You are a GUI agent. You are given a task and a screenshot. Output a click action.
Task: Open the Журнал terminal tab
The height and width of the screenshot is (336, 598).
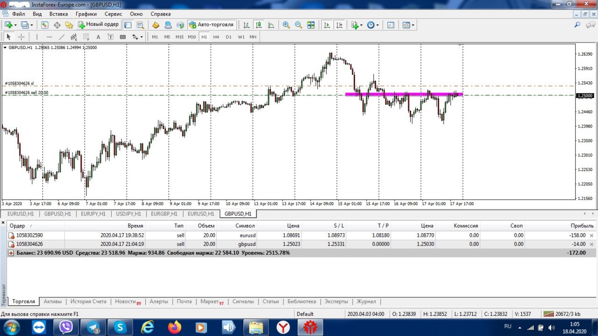[x=366, y=301]
